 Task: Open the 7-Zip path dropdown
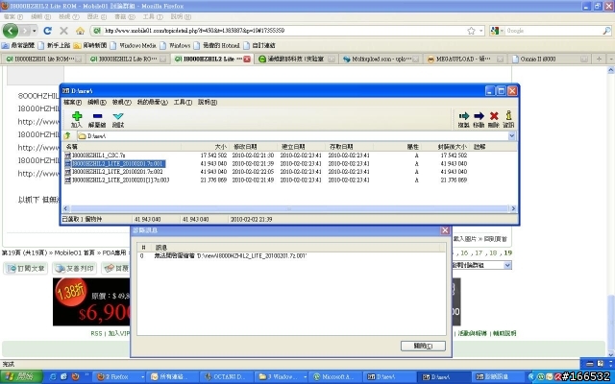pos(512,136)
